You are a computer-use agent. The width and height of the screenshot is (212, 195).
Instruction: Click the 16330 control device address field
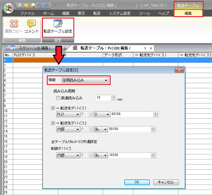130,155
